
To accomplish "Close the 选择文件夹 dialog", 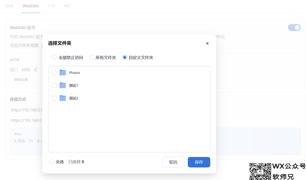I will (207, 43).
